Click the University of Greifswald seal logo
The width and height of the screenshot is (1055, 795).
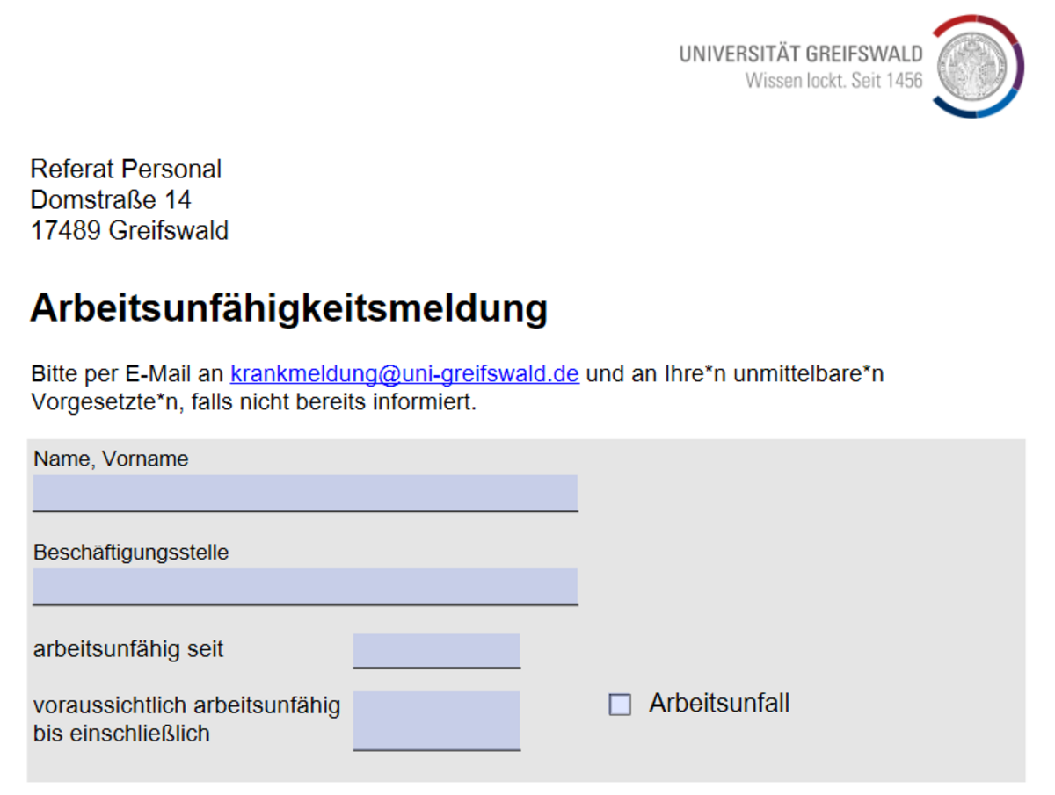point(978,67)
